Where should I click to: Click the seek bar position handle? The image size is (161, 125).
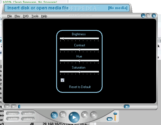(19, 106)
